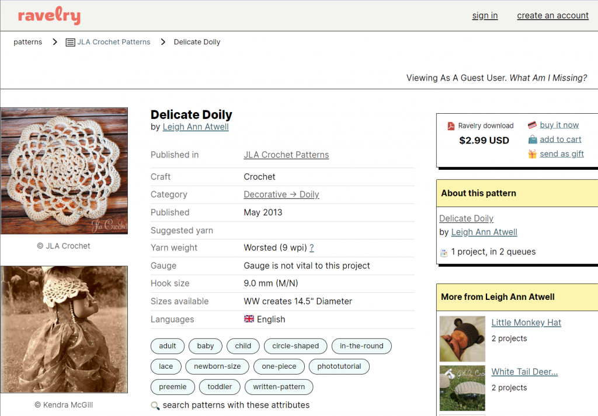
Task: Click the in-the-round tag
Action: pos(361,346)
